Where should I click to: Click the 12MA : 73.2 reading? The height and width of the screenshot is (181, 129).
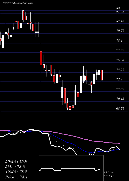(16, 172)
